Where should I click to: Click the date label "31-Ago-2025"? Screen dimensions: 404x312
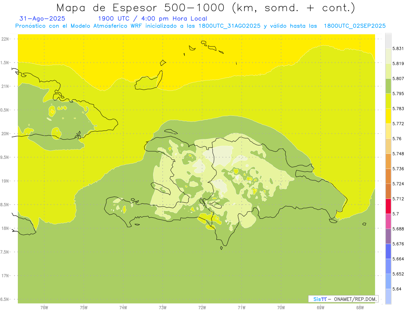(x=42, y=19)
